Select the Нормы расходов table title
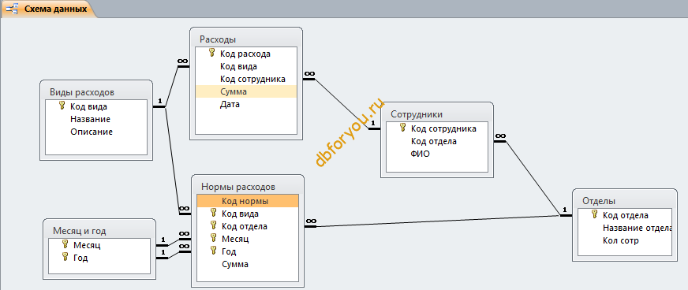 click(237, 187)
